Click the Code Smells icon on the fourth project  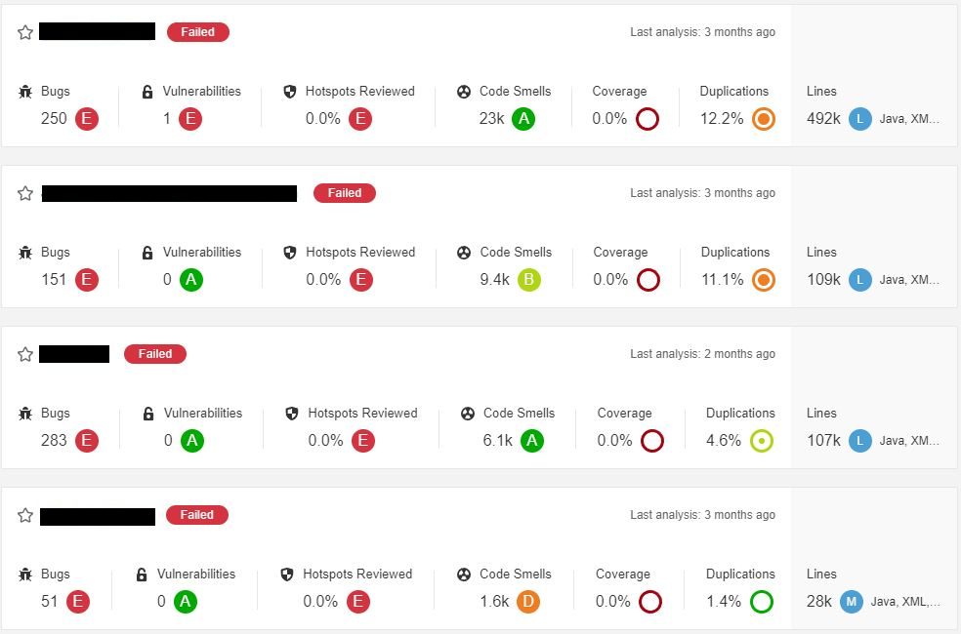pyautogui.click(x=463, y=574)
